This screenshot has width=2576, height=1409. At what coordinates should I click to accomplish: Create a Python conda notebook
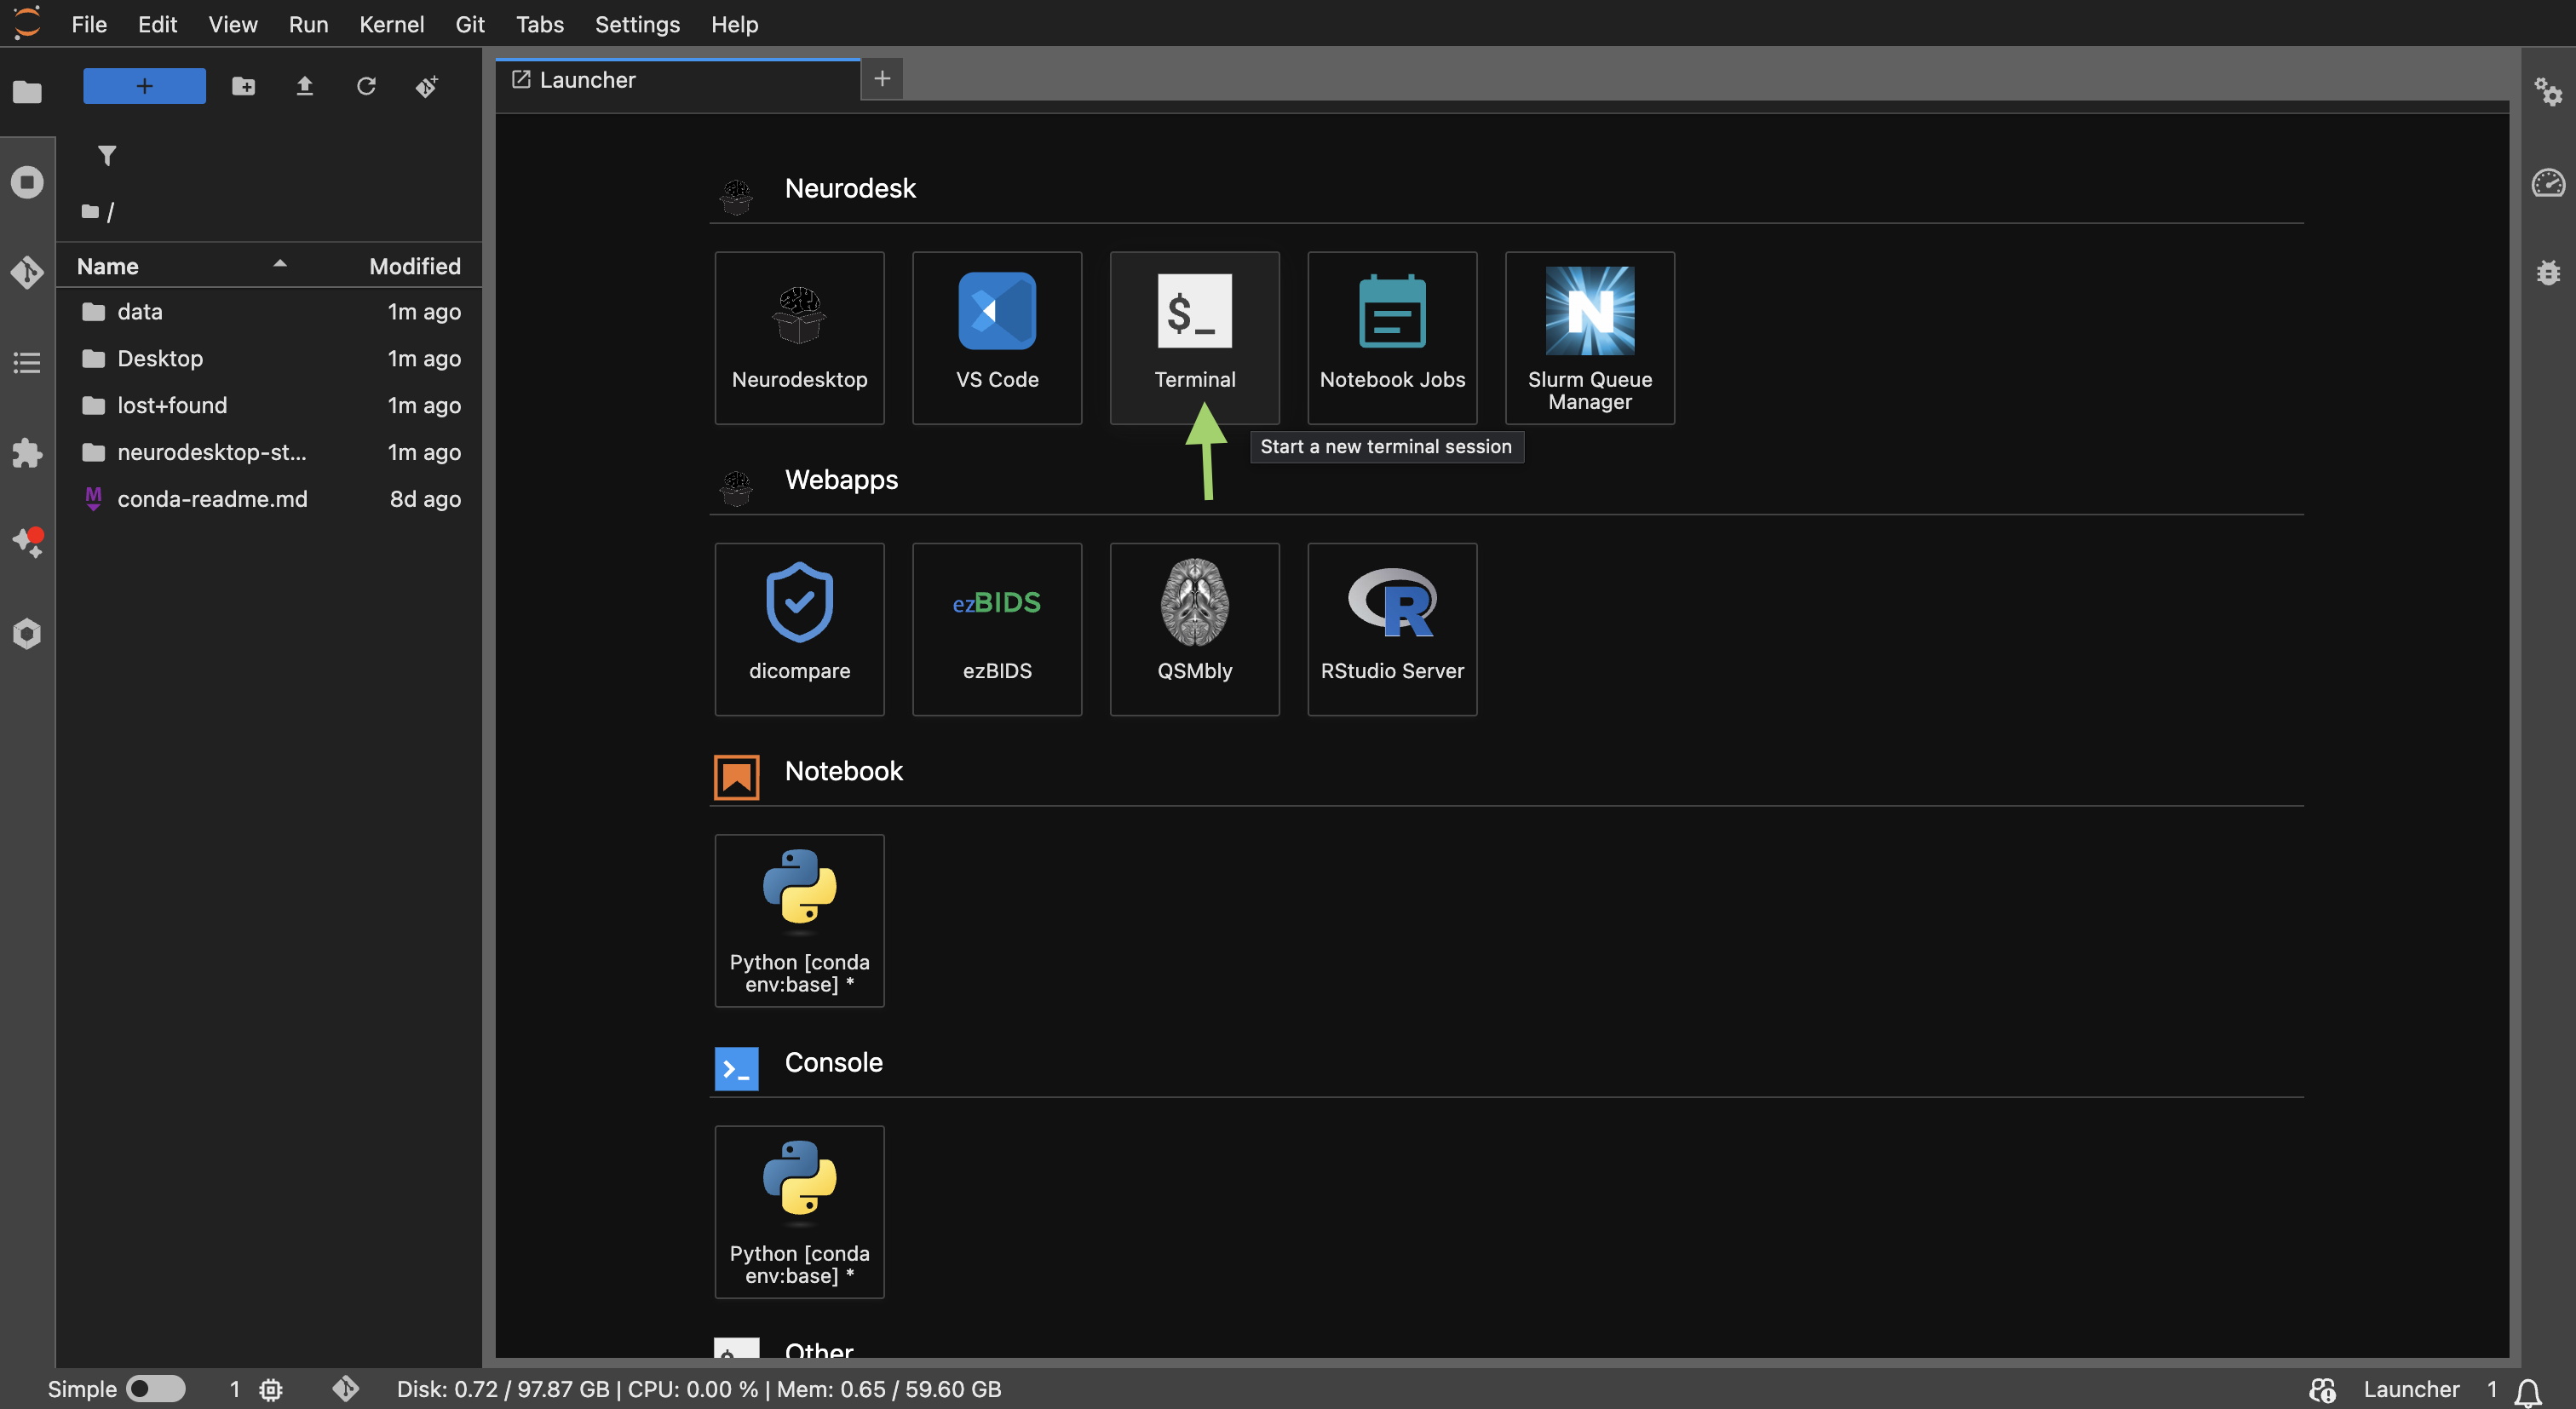[799, 920]
